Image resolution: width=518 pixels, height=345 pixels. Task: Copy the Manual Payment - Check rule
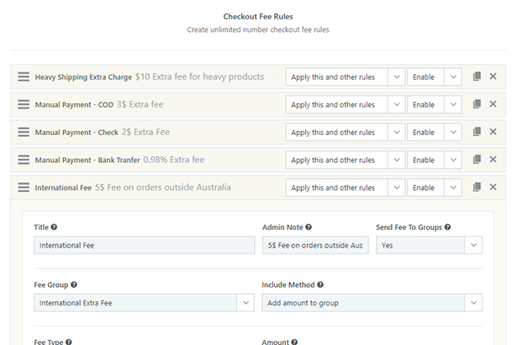coord(477,132)
